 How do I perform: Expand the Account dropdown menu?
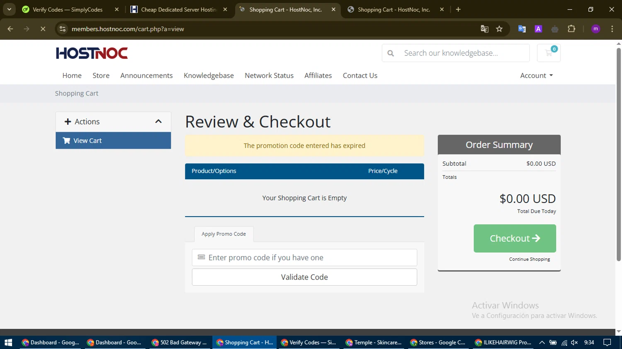[x=537, y=75]
